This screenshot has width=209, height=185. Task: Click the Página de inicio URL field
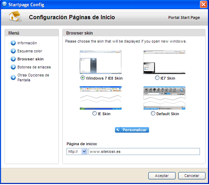(x=144, y=151)
